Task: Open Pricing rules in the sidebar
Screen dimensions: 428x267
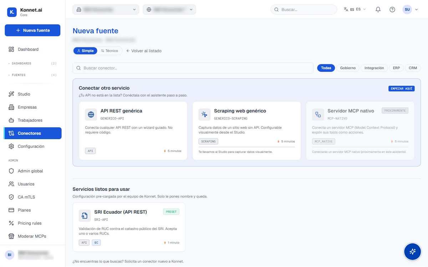Action: (32, 223)
